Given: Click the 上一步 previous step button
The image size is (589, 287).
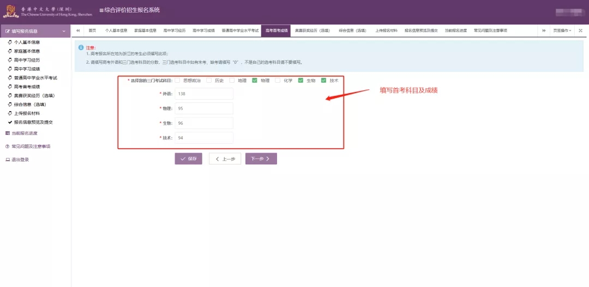Looking at the screenshot, I should (x=225, y=158).
